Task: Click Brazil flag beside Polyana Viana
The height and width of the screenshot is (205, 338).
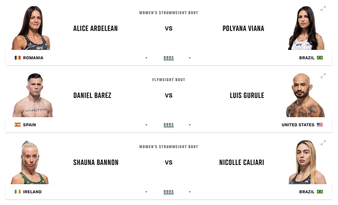Action: coord(320,58)
